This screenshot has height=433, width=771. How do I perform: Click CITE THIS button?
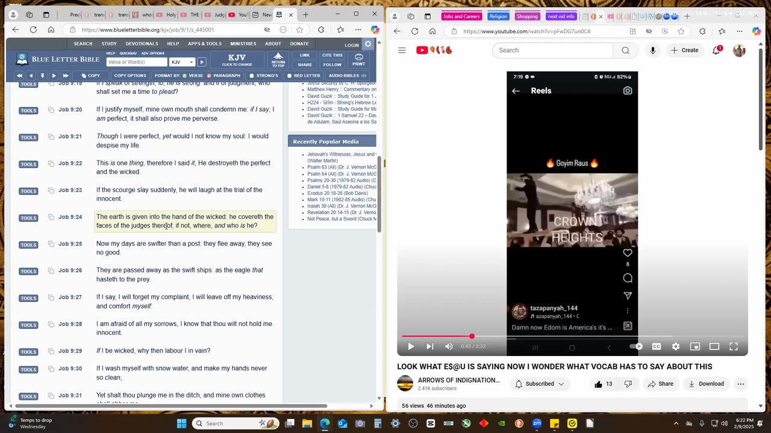(332, 55)
